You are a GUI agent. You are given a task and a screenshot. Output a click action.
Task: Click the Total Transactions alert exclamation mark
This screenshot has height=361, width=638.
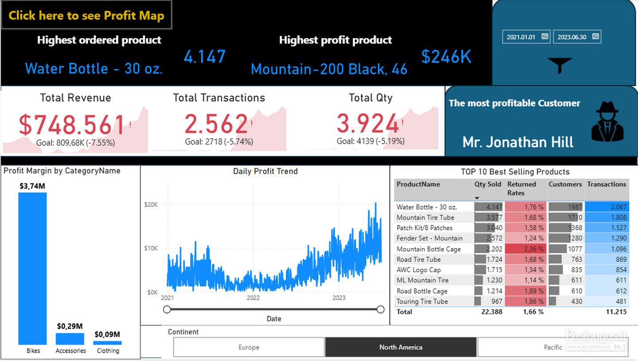(251, 124)
